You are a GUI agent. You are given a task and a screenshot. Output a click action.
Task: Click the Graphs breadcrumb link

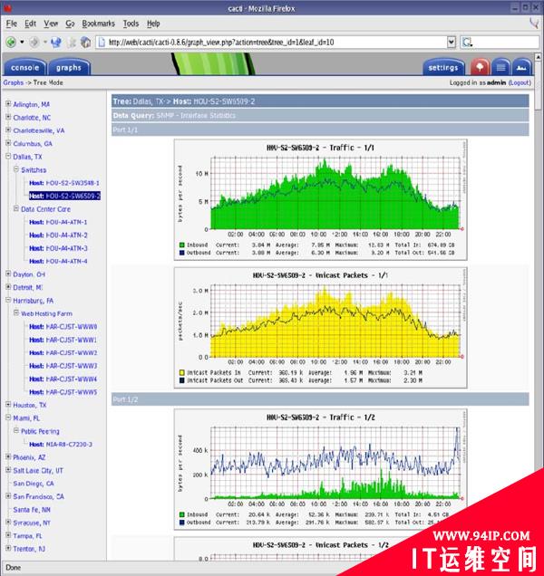pyautogui.click(x=14, y=82)
